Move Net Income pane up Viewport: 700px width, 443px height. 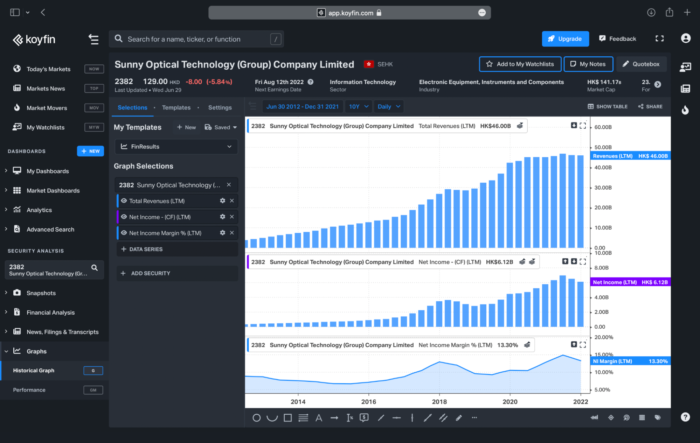[565, 261]
